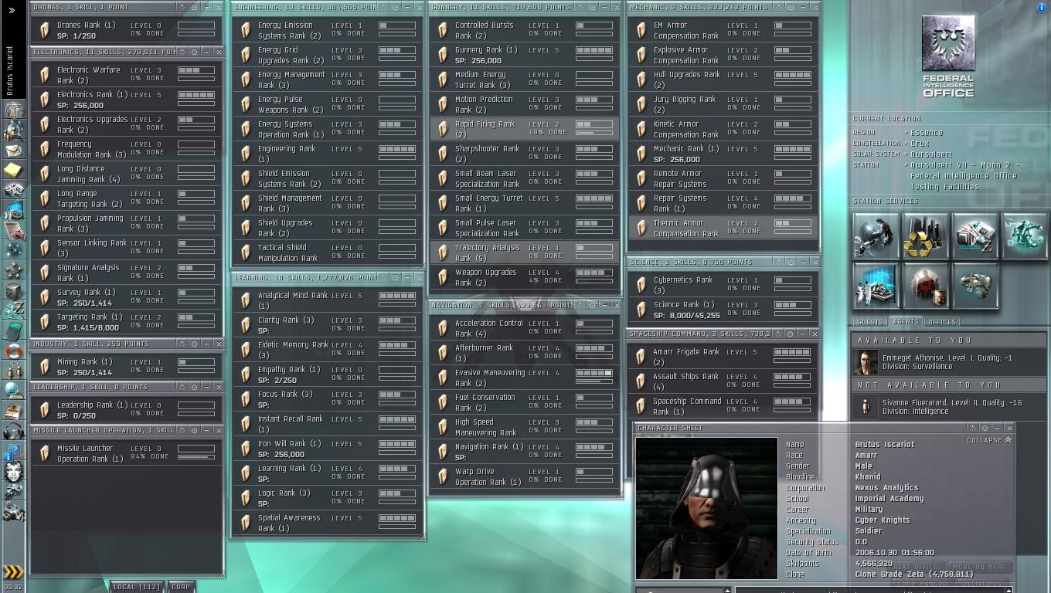
Task: Select the Trajectory Analysis skill row
Action: (525, 252)
